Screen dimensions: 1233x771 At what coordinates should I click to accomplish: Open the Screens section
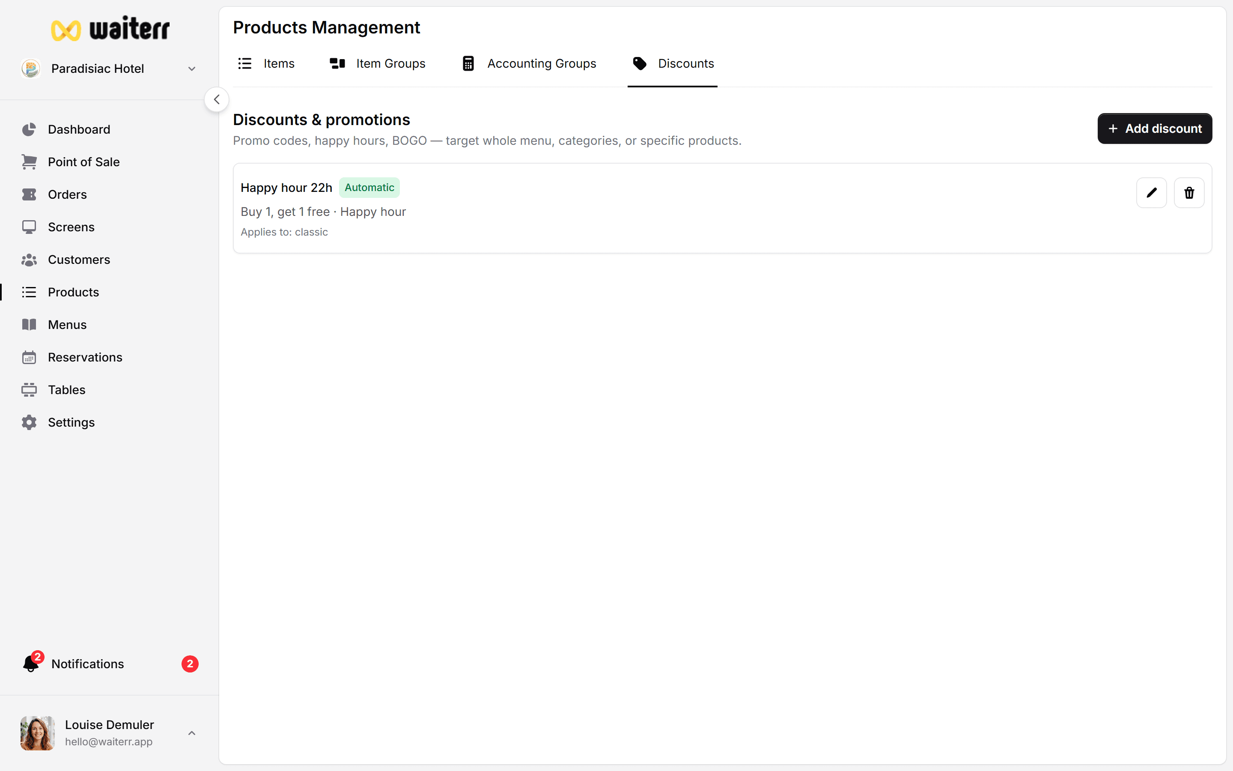pyautogui.click(x=71, y=227)
